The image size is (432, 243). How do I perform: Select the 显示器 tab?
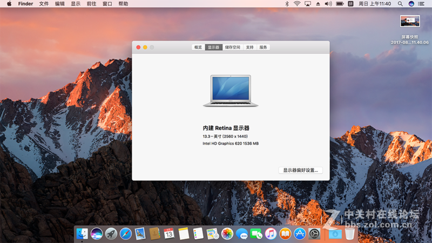[213, 48]
